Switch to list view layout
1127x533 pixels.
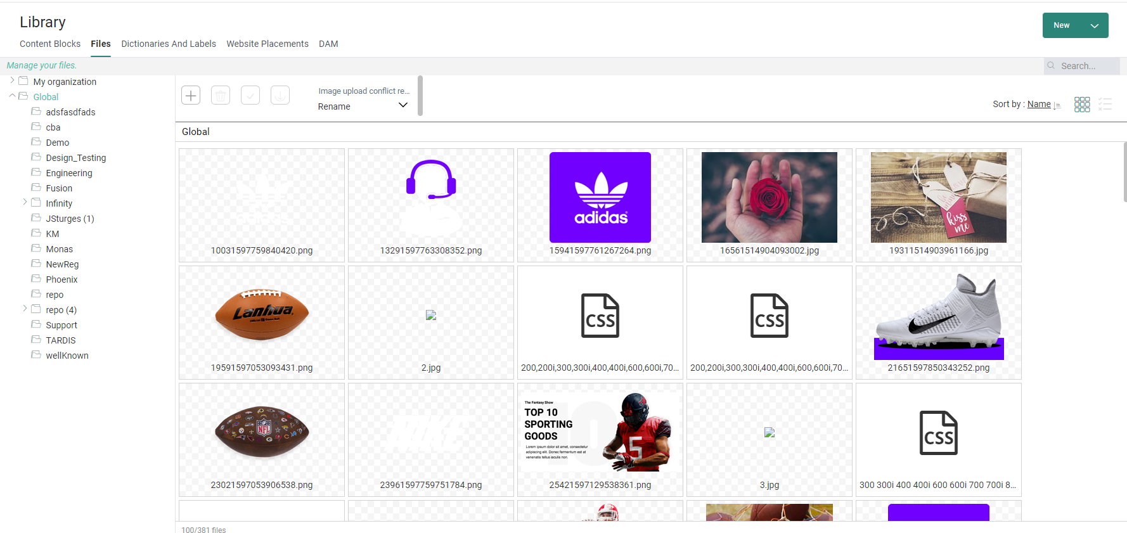click(1105, 105)
